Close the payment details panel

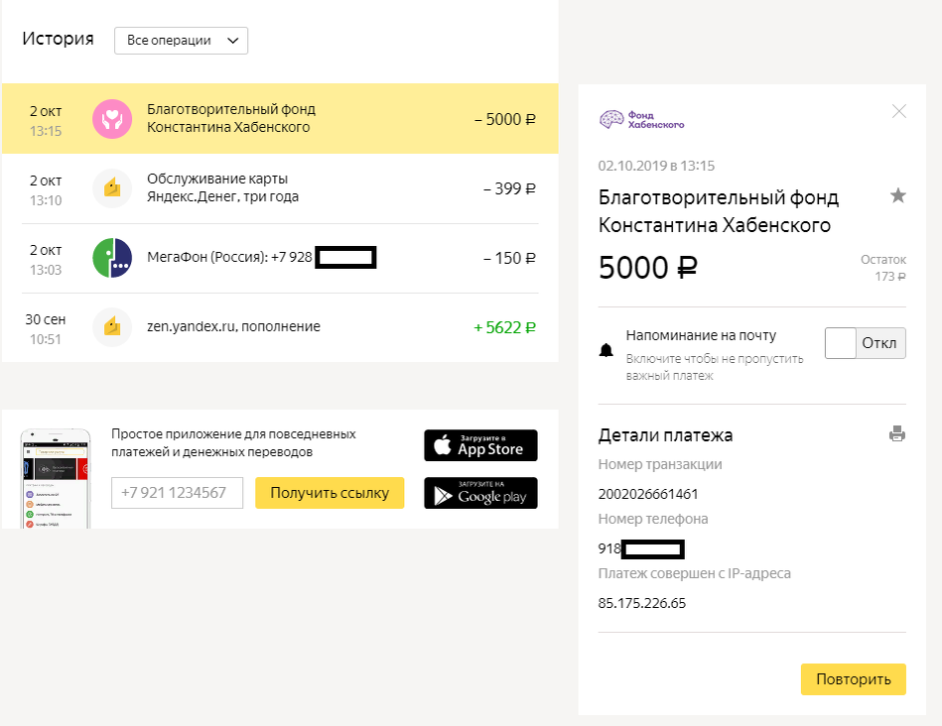coord(899,111)
